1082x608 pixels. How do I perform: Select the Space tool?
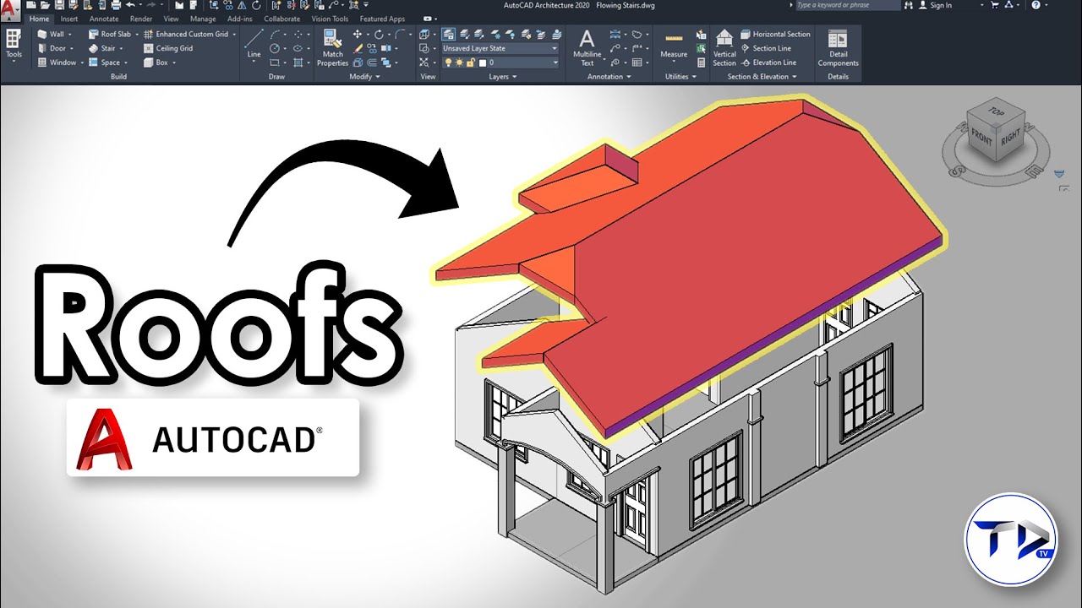click(x=104, y=62)
